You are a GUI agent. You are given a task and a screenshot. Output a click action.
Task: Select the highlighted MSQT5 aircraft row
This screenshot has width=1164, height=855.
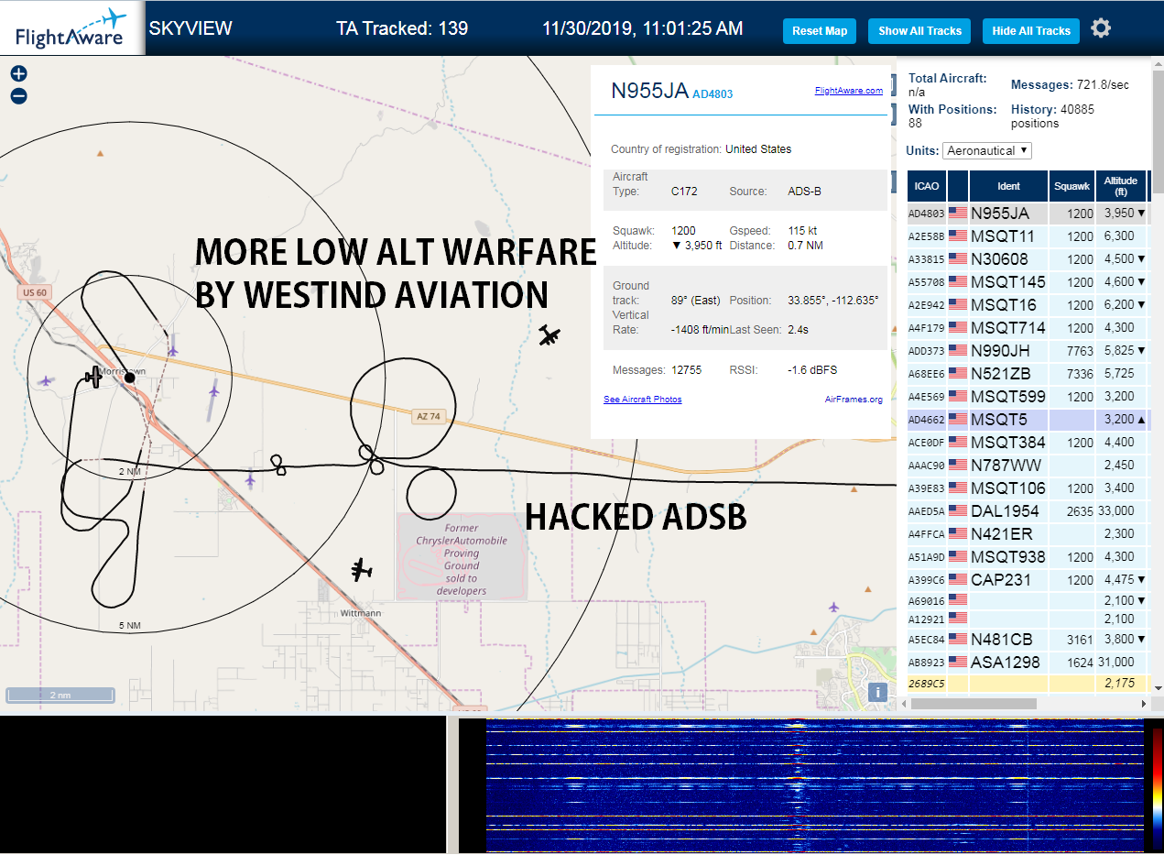point(1027,419)
